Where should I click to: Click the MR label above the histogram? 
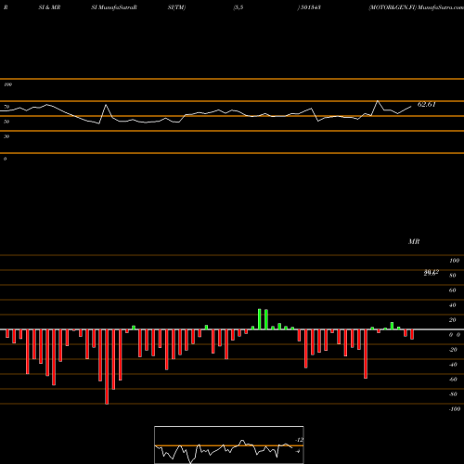(x=414, y=241)
